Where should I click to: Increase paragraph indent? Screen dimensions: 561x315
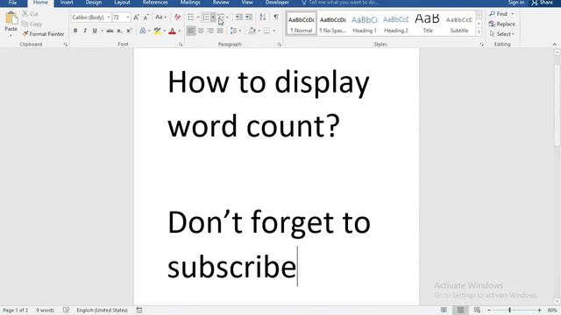[x=249, y=17]
